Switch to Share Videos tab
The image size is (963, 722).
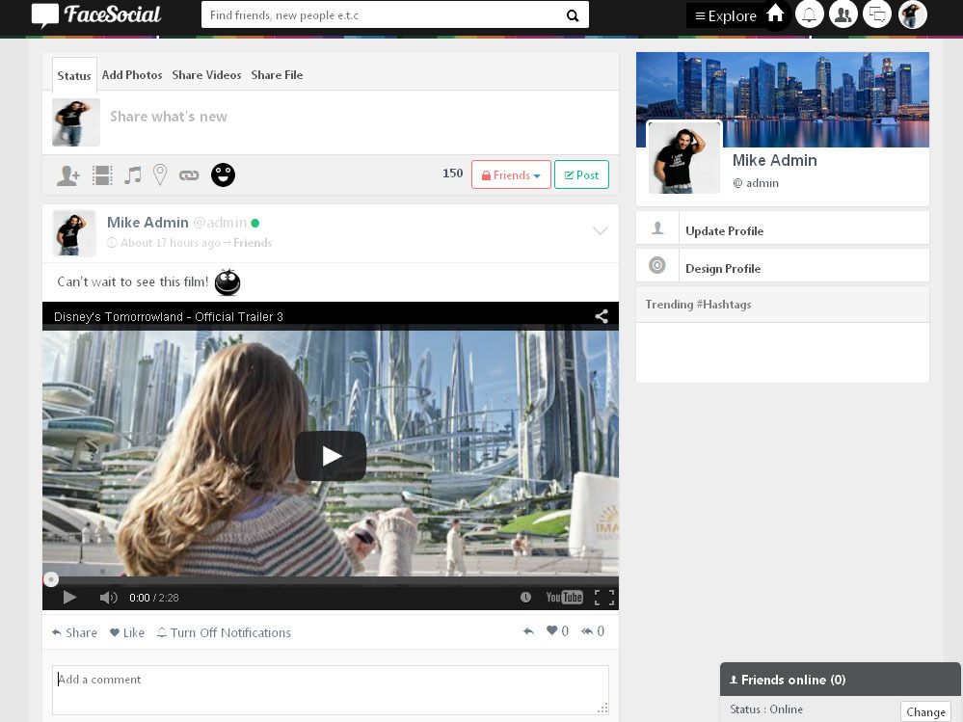coord(206,75)
